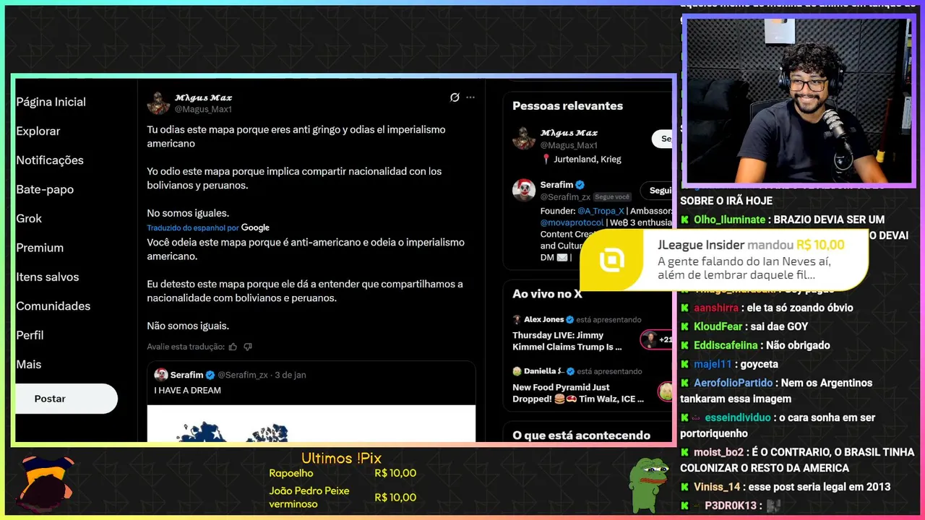Image resolution: width=925 pixels, height=520 pixels.
Task: Open @A_Tropa_X link in Serafim bio
Action: [x=601, y=211]
